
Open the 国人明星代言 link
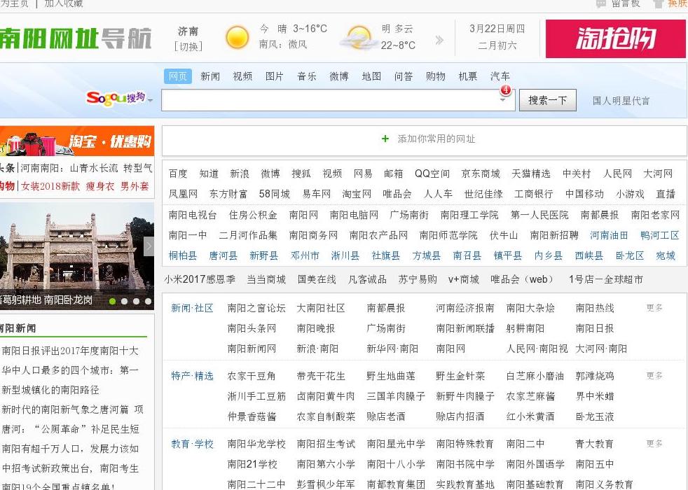[x=621, y=101]
